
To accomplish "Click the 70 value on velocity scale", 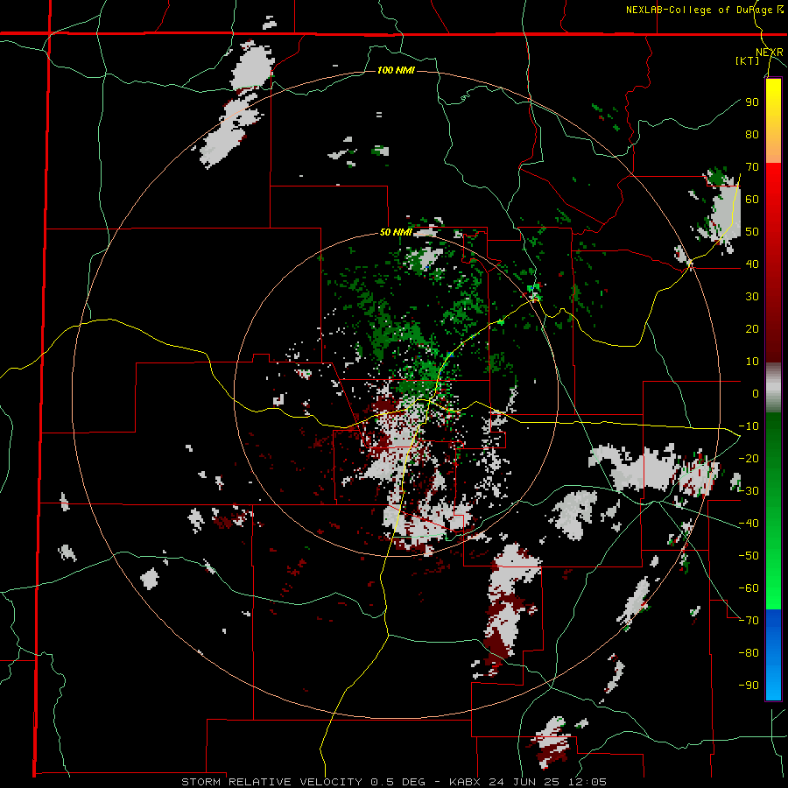I will click(752, 167).
